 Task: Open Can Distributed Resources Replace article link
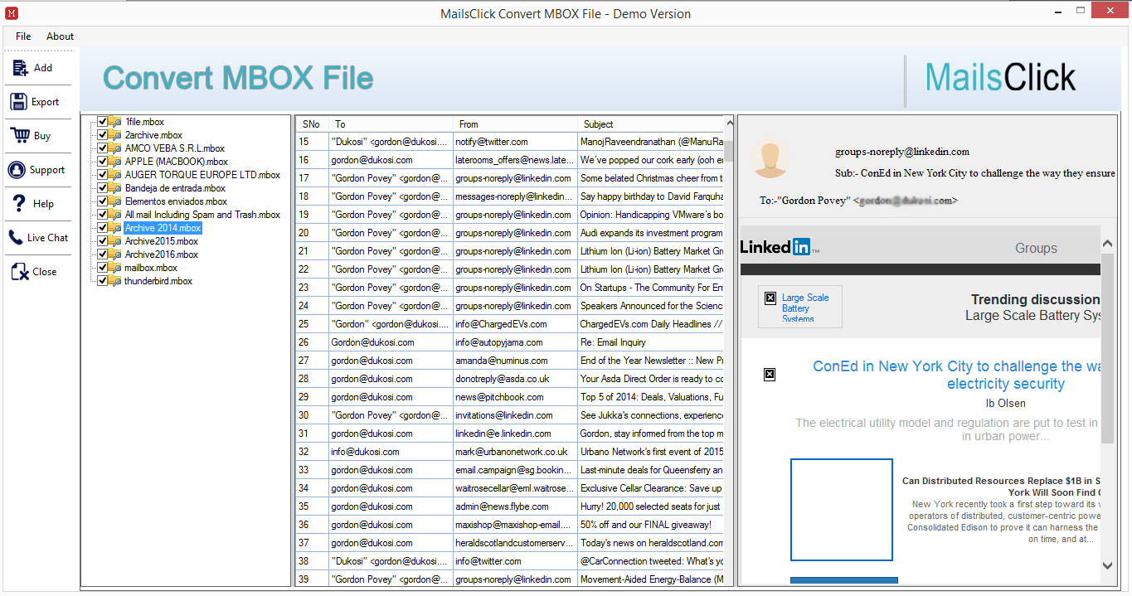(1001, 487)
